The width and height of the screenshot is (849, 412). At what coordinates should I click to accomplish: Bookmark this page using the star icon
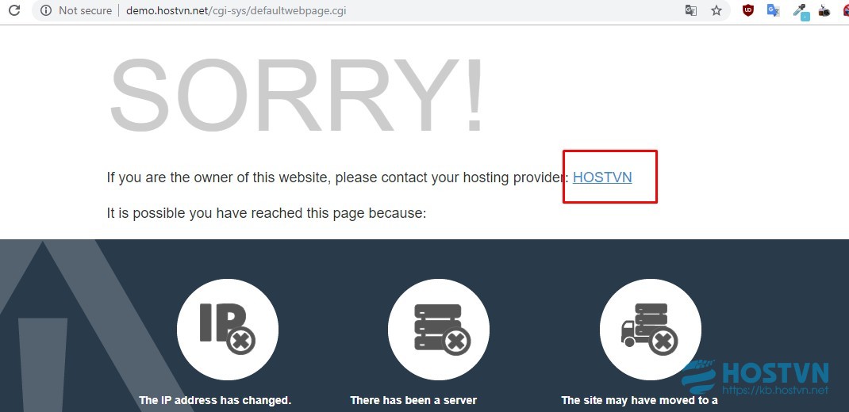[716, 10]
